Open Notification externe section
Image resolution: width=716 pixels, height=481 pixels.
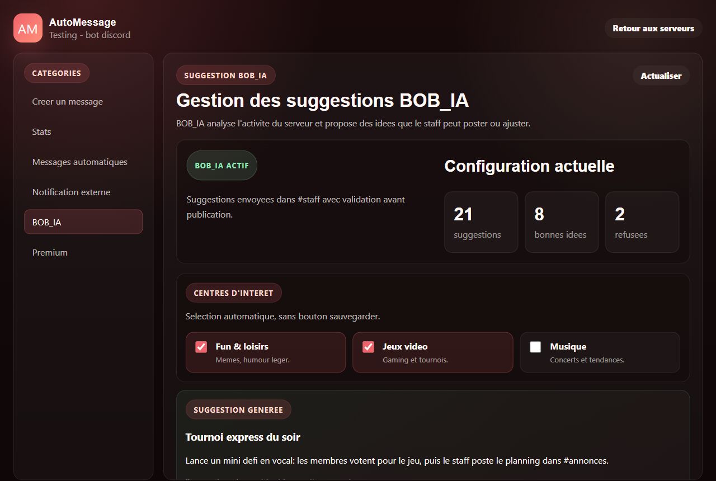point(83,192)
